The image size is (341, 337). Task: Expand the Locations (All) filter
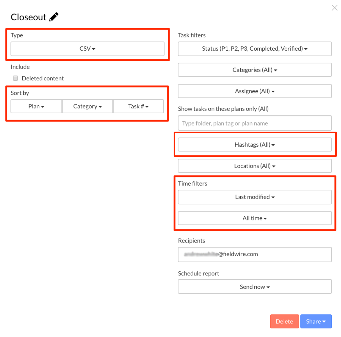(255, 166)
